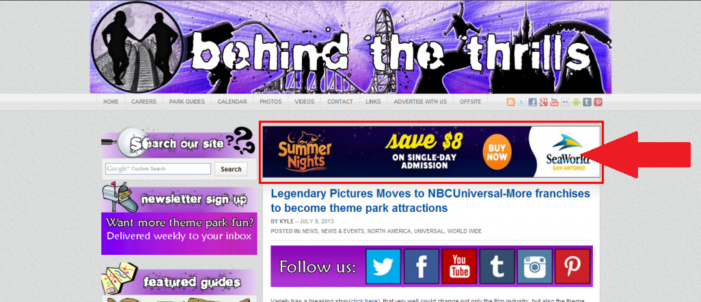
Task: Click the Search button
Action: (231, 169)
